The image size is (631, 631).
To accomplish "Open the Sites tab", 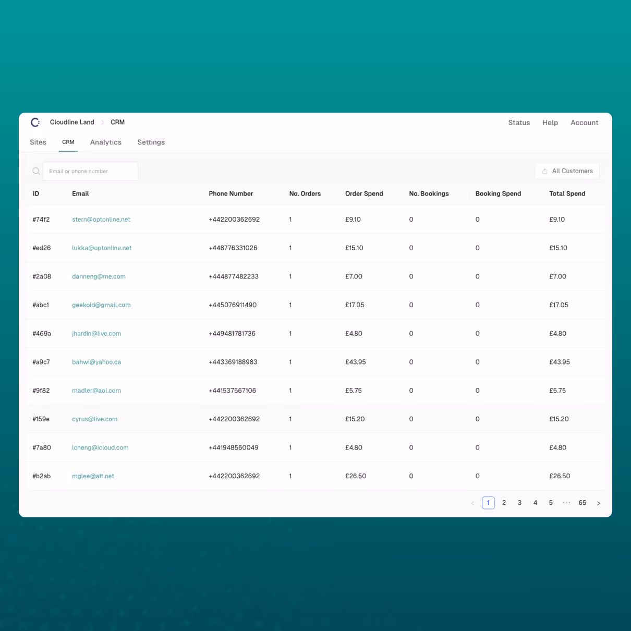I will [x=38, y=142].
